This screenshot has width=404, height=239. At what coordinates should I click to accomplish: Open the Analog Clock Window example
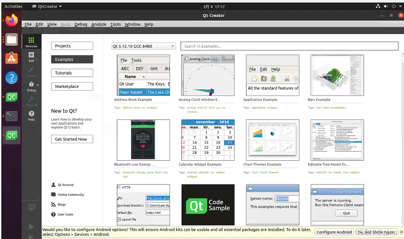[208, 75]
